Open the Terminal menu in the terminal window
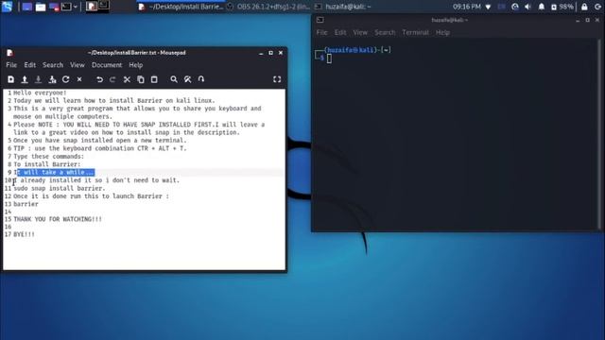Image resolution: width=605 pixels, height=340 pixels. (415, 32)
